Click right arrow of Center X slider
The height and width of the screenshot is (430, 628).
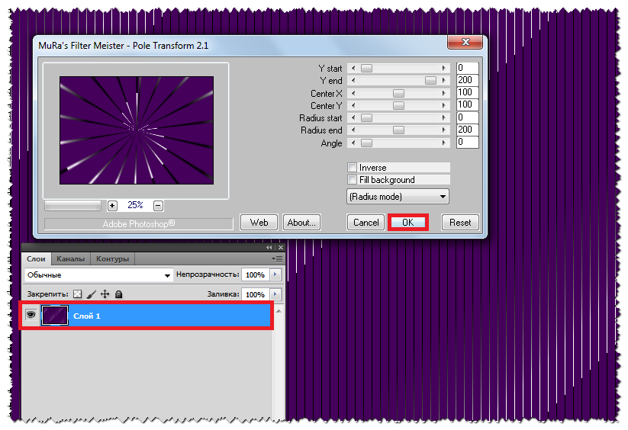click(444, 93)
